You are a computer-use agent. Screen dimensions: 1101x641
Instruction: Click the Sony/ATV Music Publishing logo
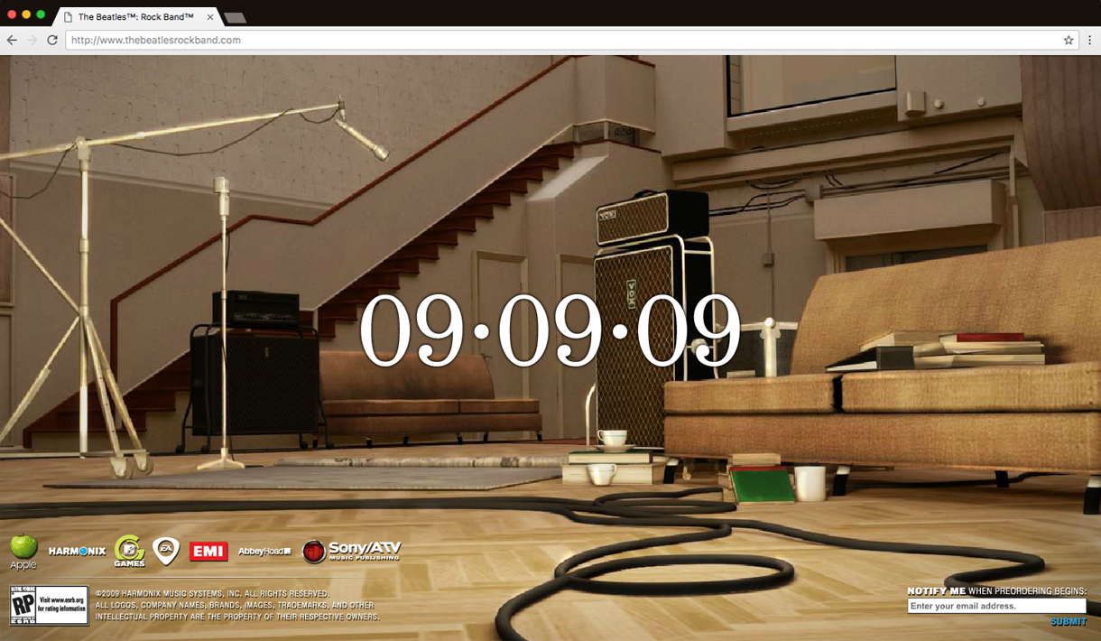(x=351, y=551)
